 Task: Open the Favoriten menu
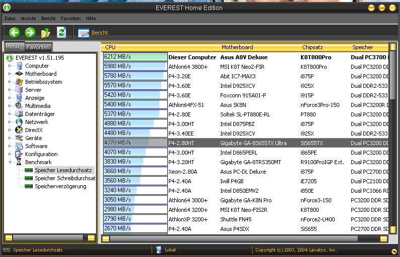point(71,19)
